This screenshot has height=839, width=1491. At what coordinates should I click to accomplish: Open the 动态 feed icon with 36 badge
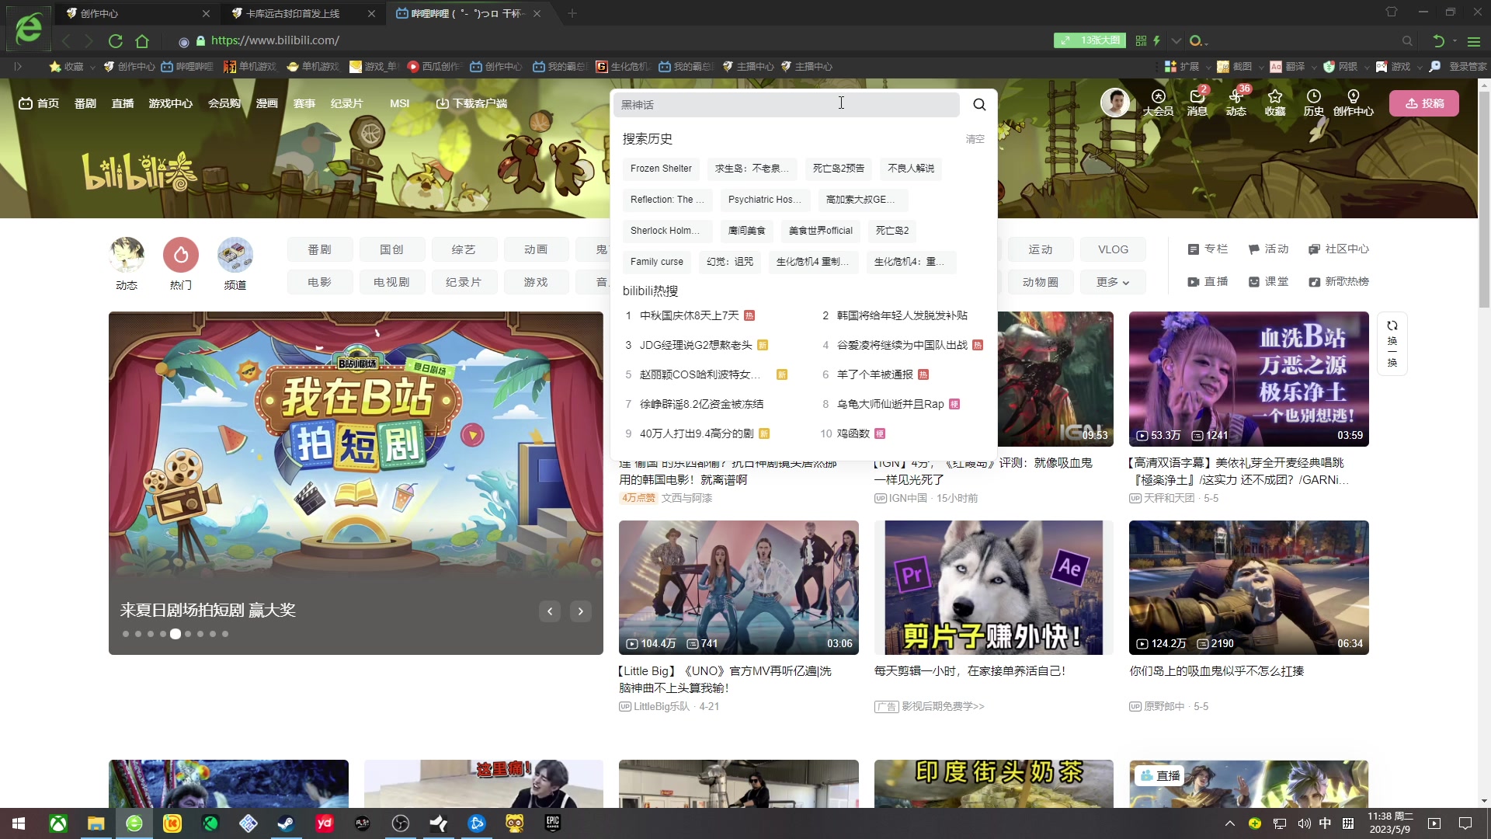click(x=1236, y=103)
